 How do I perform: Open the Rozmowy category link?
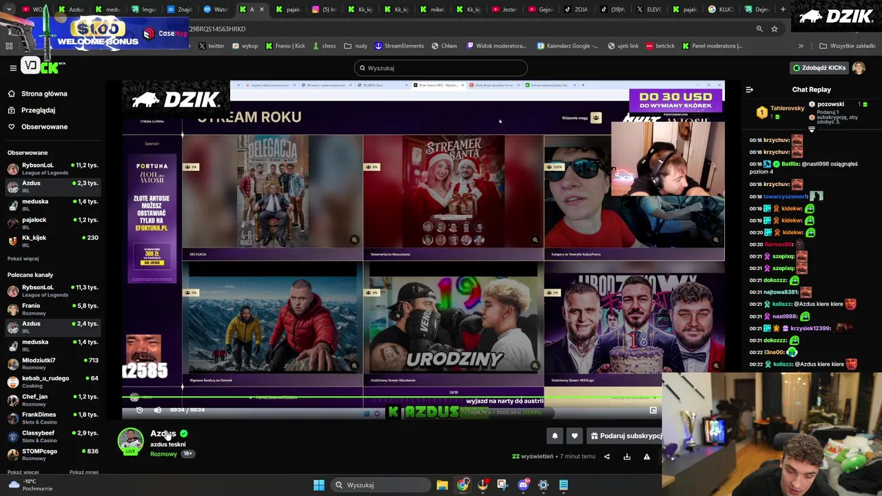[x=164, y=454]
